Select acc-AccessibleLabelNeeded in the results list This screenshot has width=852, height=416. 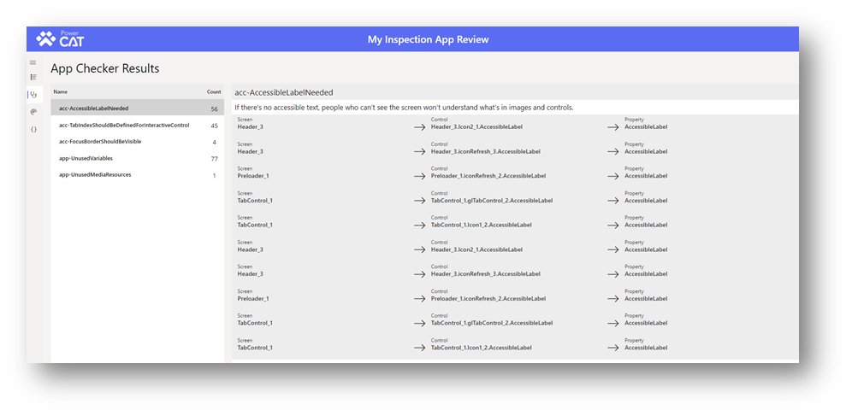(94, 108)
